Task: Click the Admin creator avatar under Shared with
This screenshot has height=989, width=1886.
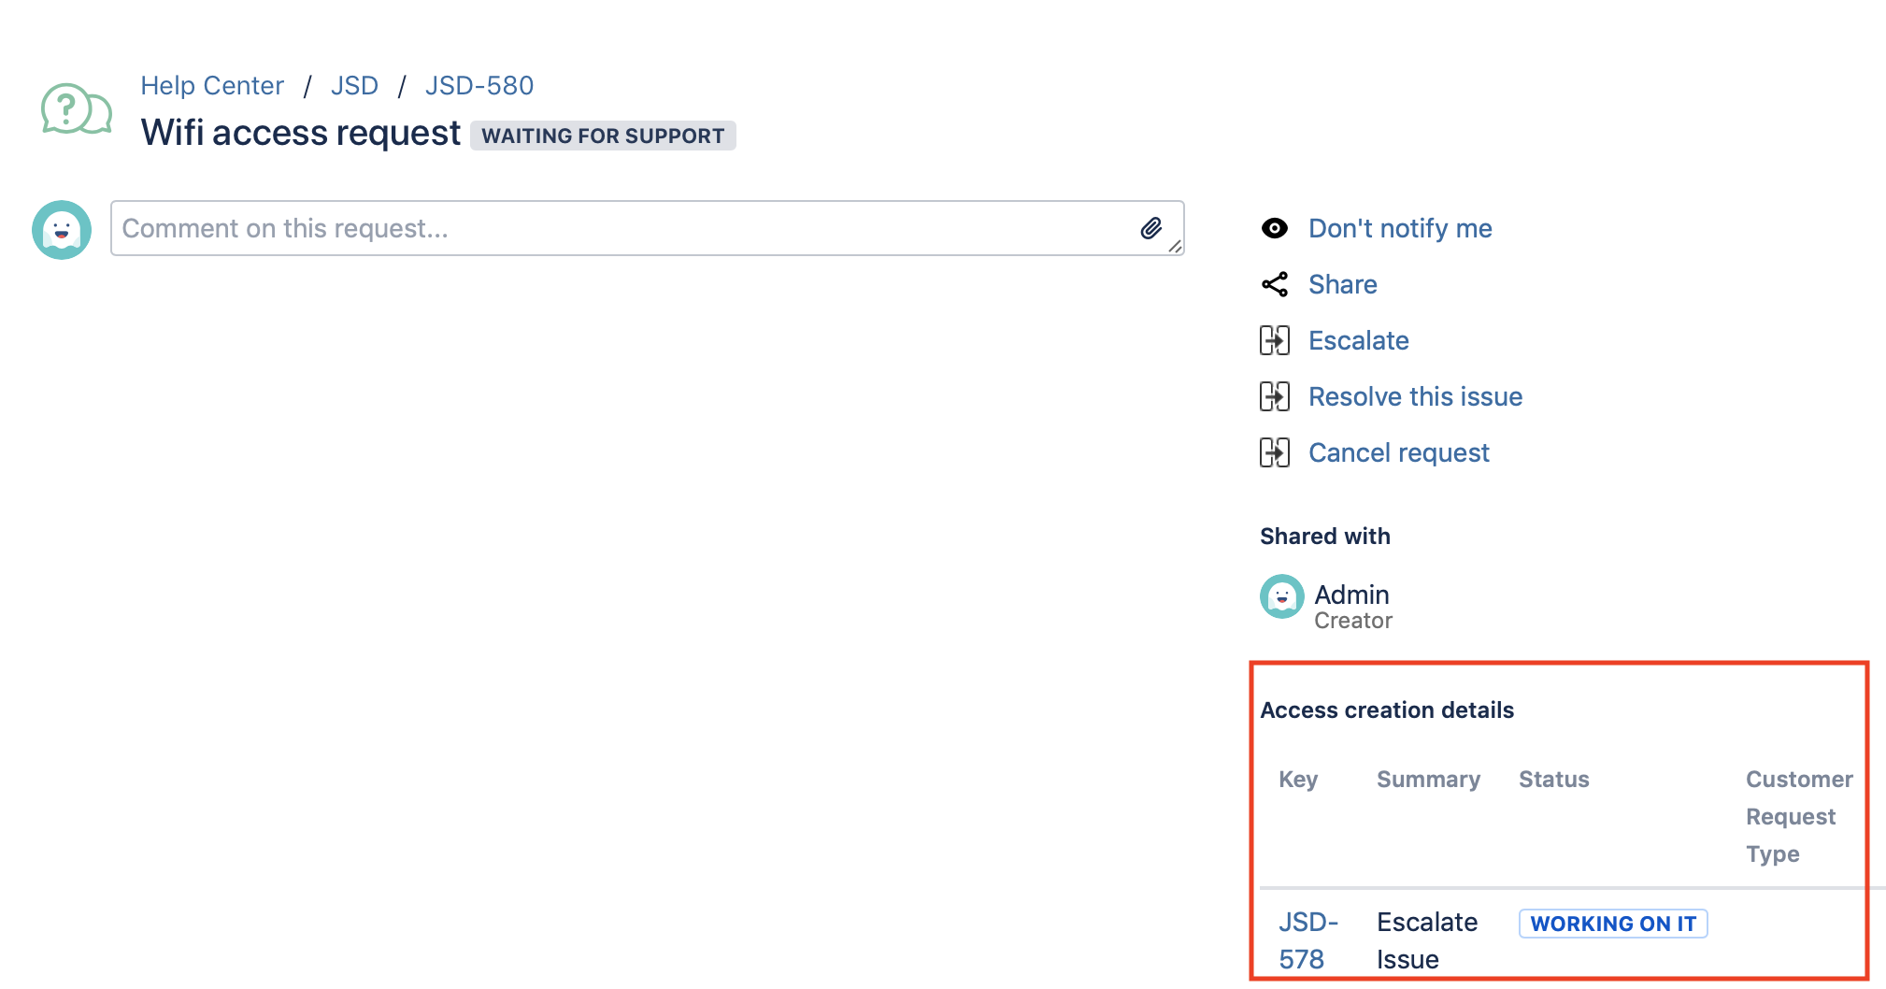Action: [1280, 596]
